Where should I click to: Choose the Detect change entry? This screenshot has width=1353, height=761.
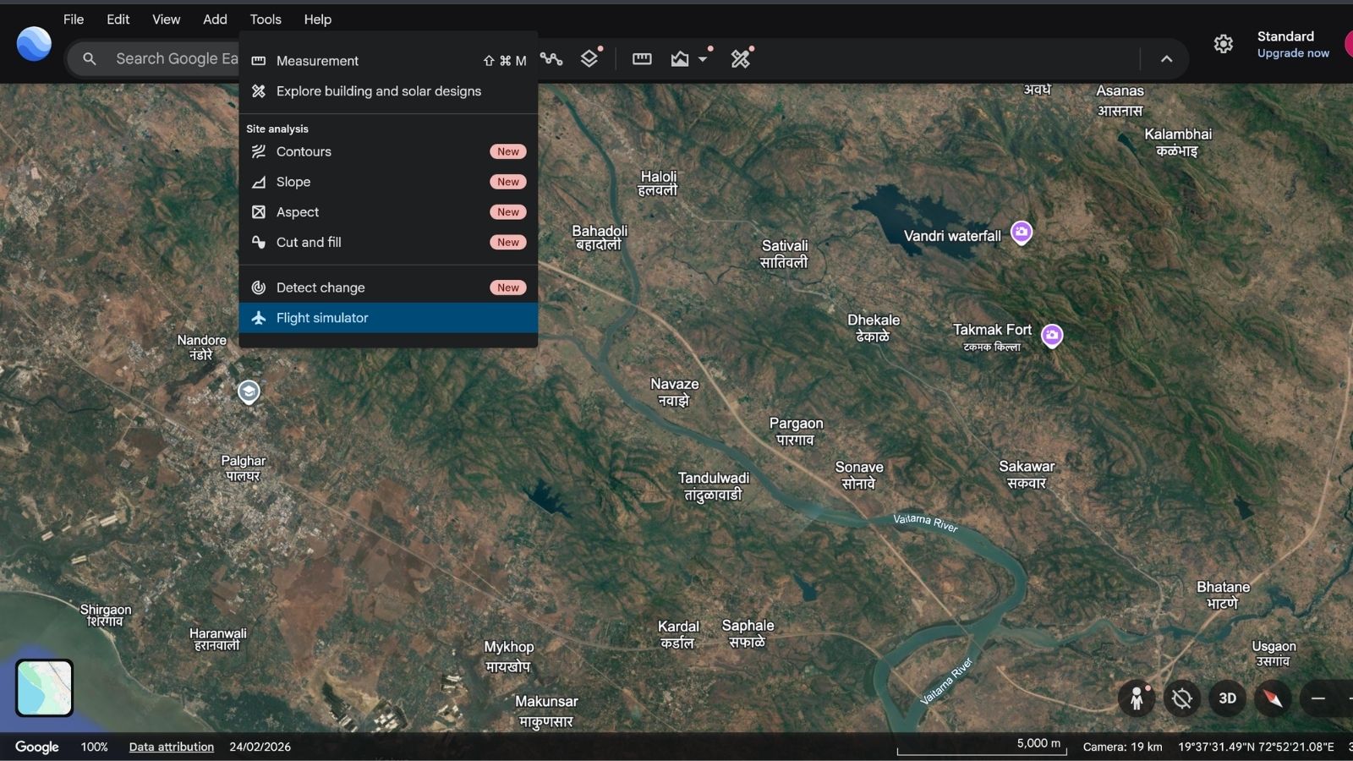pos(388,287)
